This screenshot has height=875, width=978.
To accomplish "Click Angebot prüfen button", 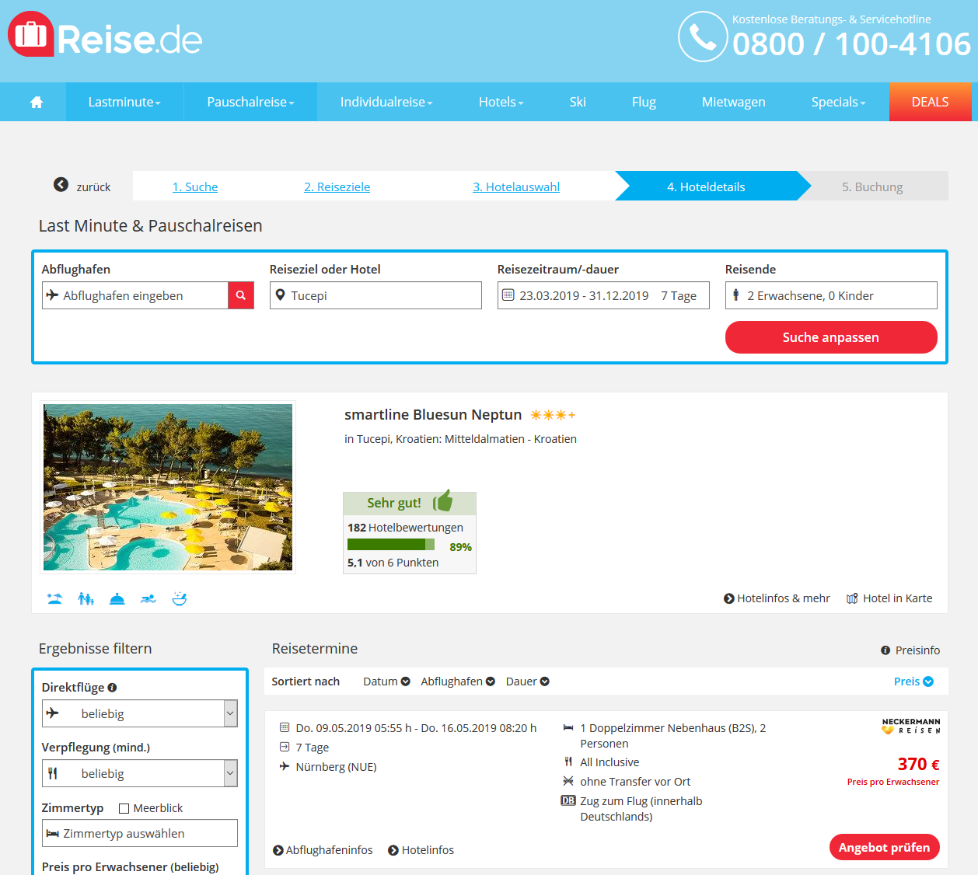I will click(884, 848).
